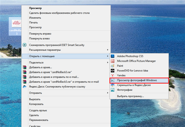The height and width of the screenshot is (127, 185).
Task: Select the cardNoBack3 desktop file thumbnail
Action: click(x=17, y=23)
